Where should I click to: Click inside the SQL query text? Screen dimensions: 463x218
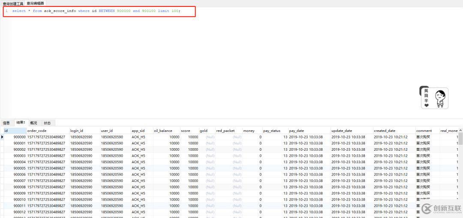[93, 11]
